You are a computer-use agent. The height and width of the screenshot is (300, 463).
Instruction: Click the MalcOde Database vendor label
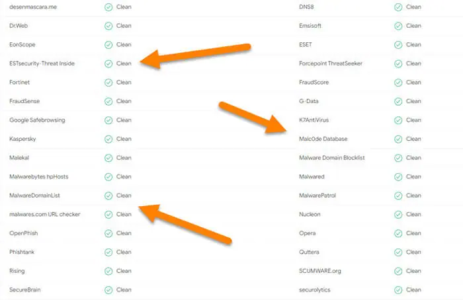click(x=323, y=139)
